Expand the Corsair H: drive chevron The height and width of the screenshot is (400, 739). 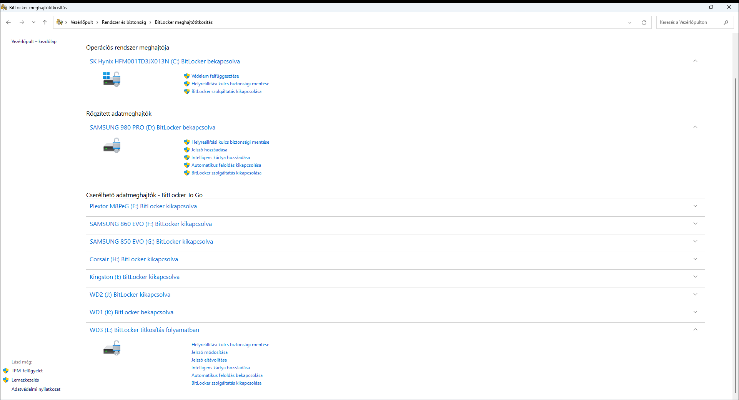(x=695, y=259)
